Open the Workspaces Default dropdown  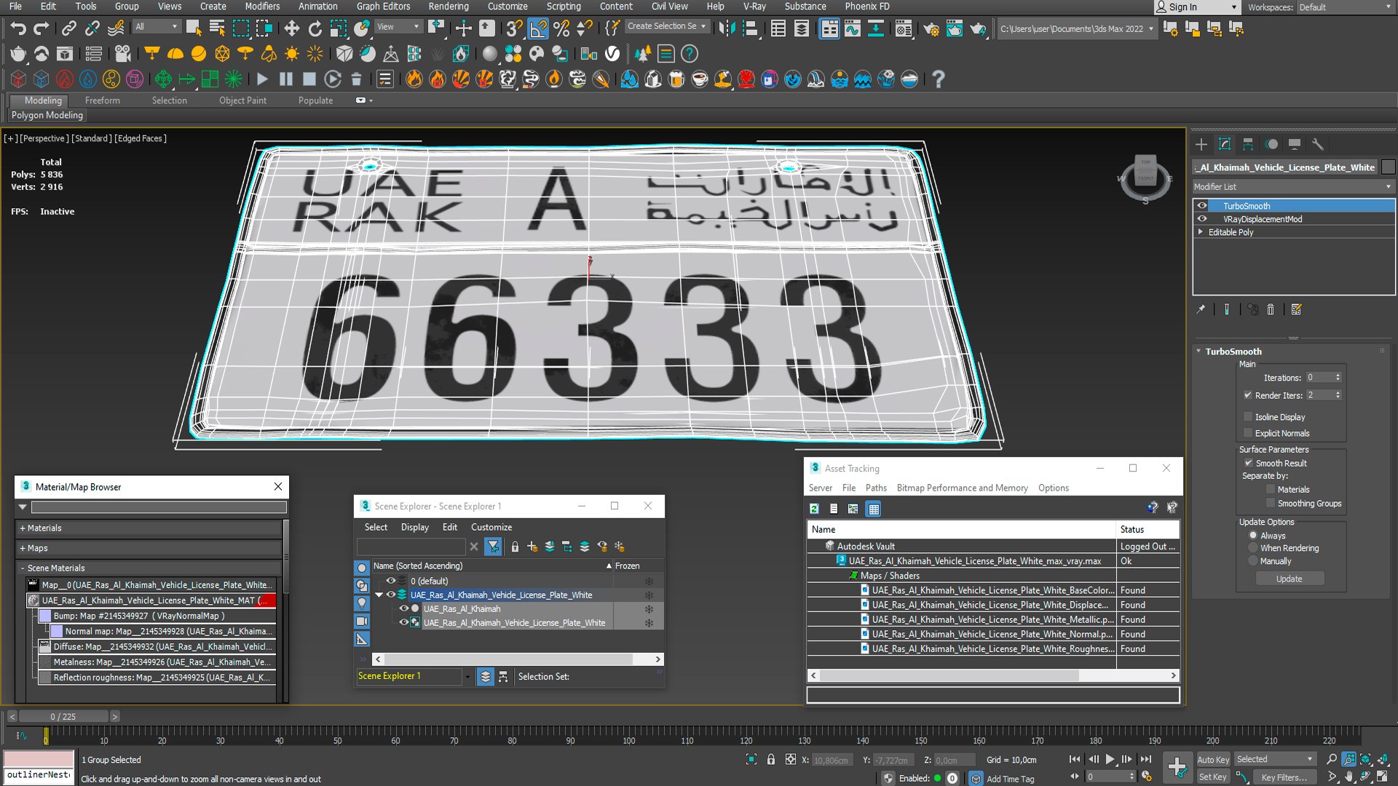coord(1344,7)
